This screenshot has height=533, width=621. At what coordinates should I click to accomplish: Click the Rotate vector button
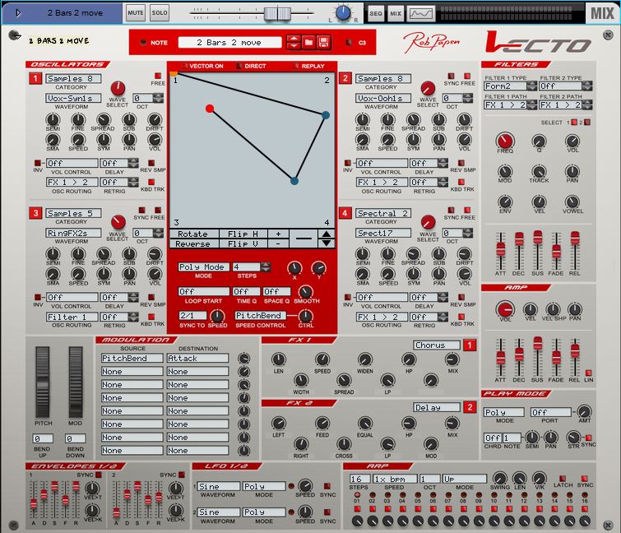coord(193,234)
